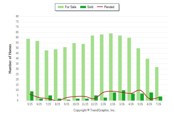Screen dimensions: 174x117
Task: Click the 12/25 x-axis label
Action: (94, 104)
